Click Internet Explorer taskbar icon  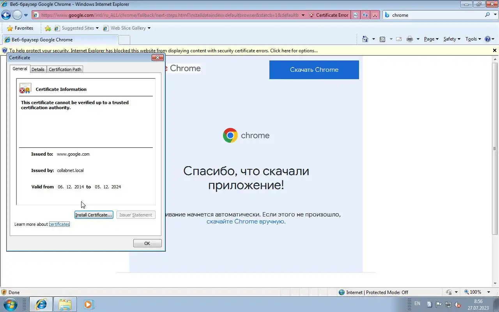tap(41, 304)
